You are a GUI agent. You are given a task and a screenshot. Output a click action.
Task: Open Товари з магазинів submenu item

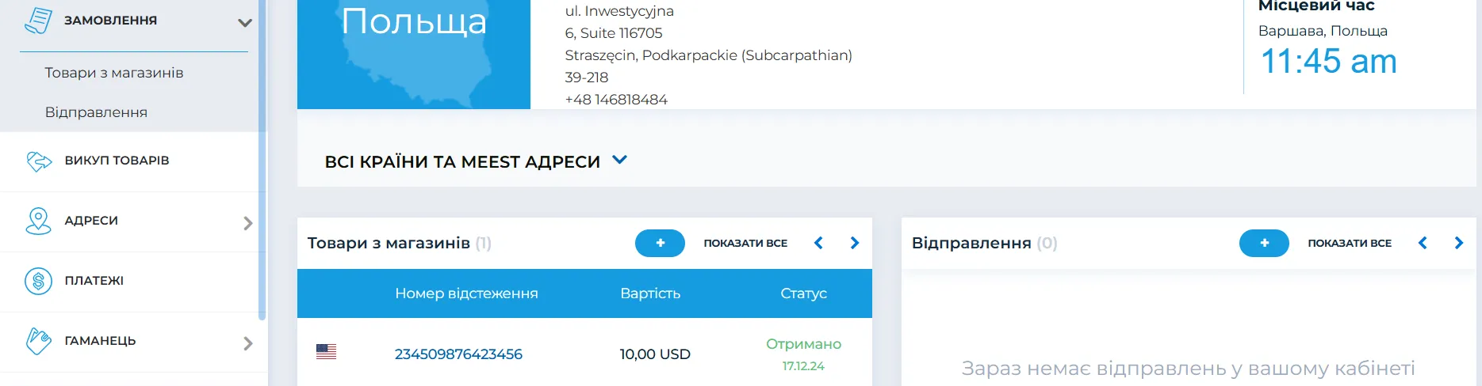pos(114,73)
